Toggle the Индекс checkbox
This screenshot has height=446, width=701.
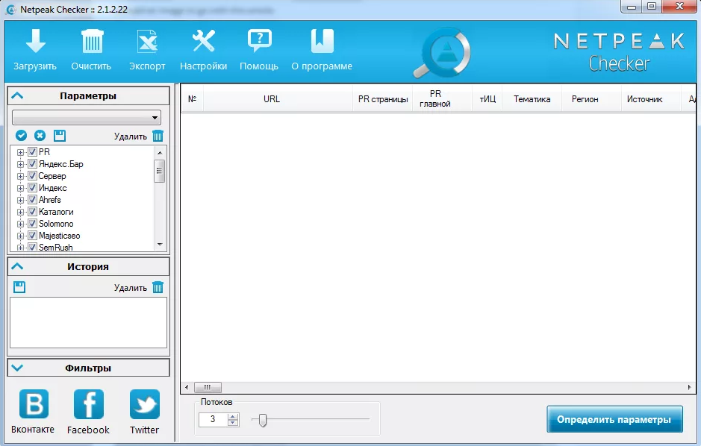[32, 188]
